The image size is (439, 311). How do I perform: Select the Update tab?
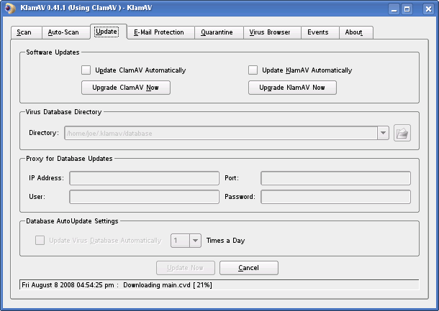(109, 32)
